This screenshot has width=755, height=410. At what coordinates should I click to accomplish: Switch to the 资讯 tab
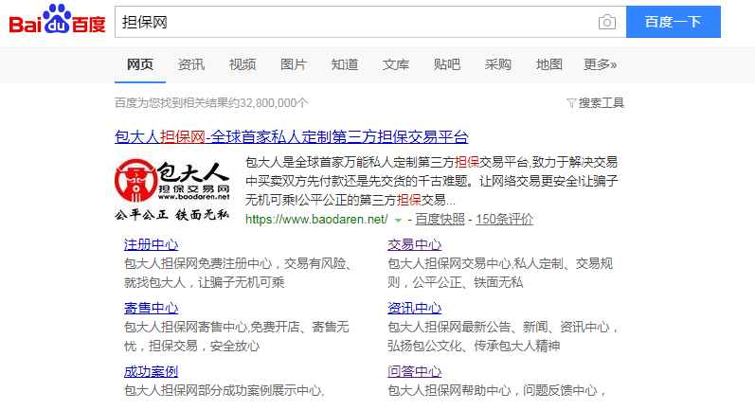(191, 64)
